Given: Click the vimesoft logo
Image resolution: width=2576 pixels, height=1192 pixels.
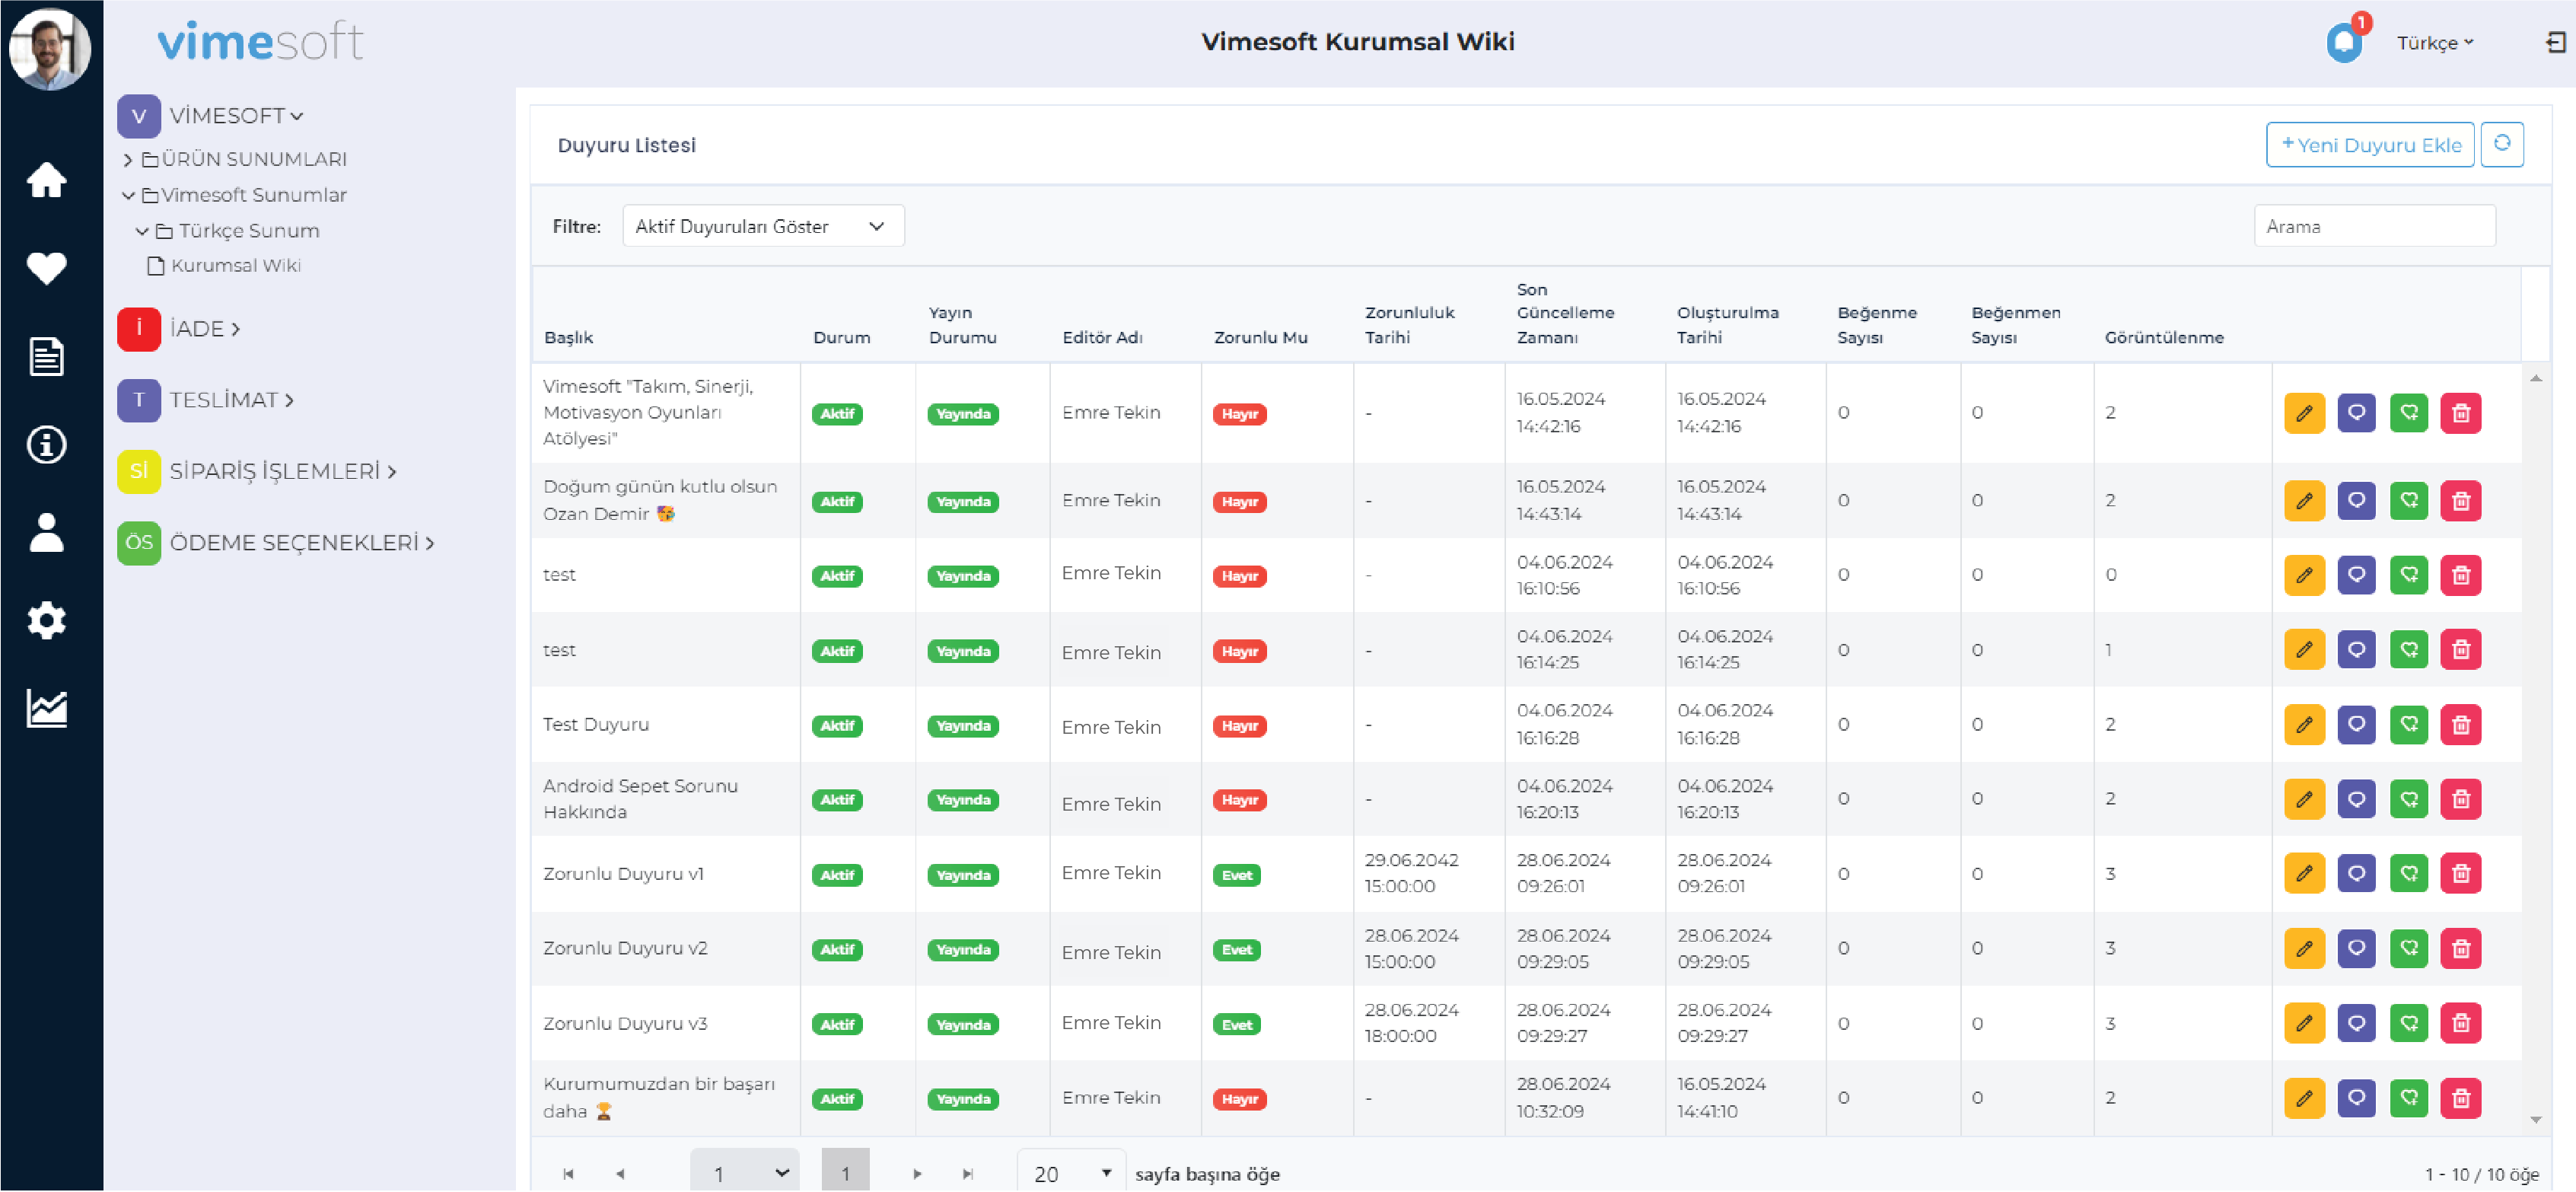Looking at the screenshot, I should (x=260, y=42).
